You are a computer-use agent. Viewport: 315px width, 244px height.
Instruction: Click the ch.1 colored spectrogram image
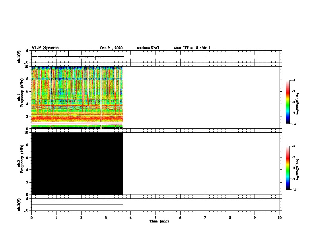pos(77,97)
